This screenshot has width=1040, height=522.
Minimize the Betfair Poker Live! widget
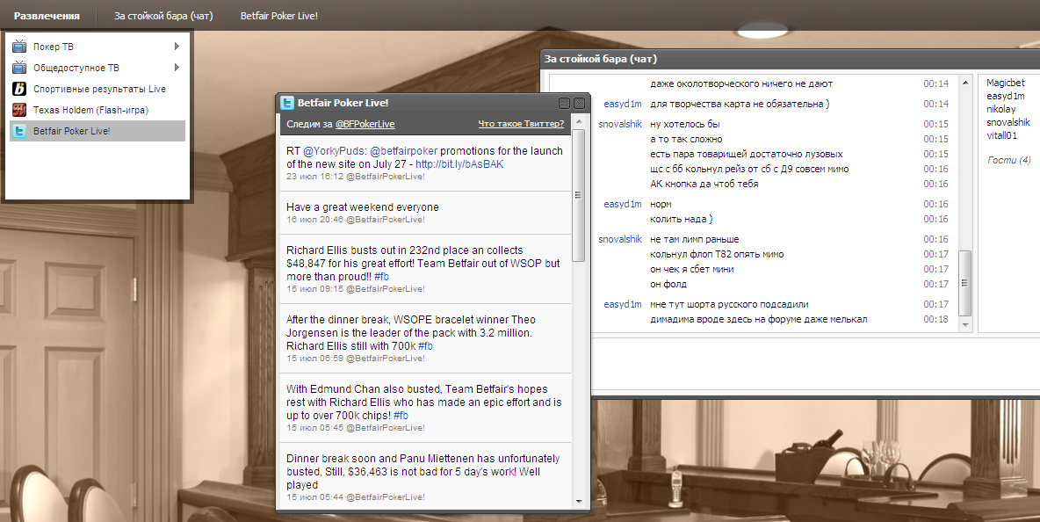(564, 103)
